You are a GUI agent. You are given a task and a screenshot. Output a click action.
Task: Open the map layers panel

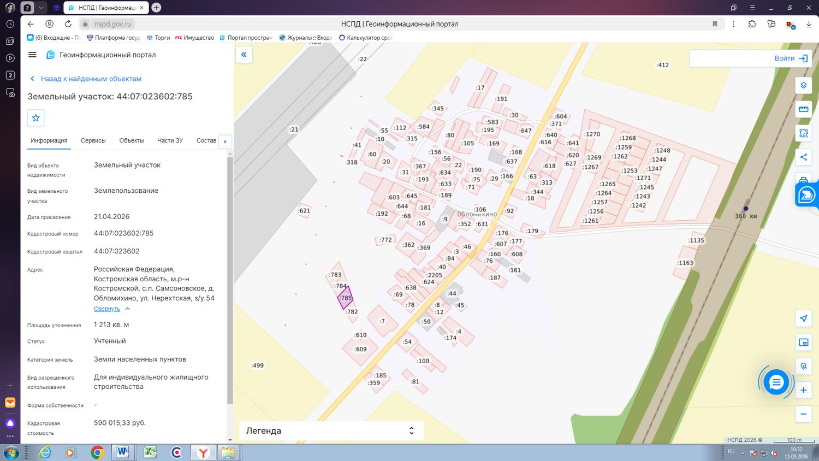pos(804,85)
